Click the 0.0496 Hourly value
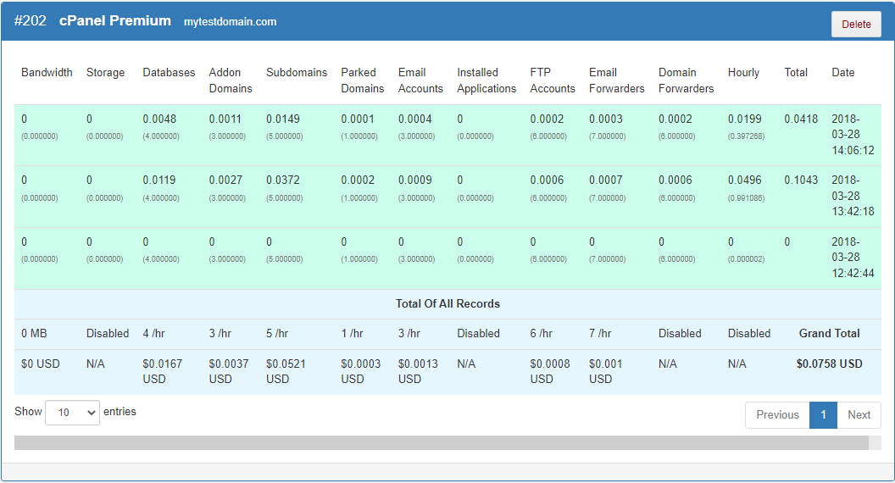 tap(744, 180)
